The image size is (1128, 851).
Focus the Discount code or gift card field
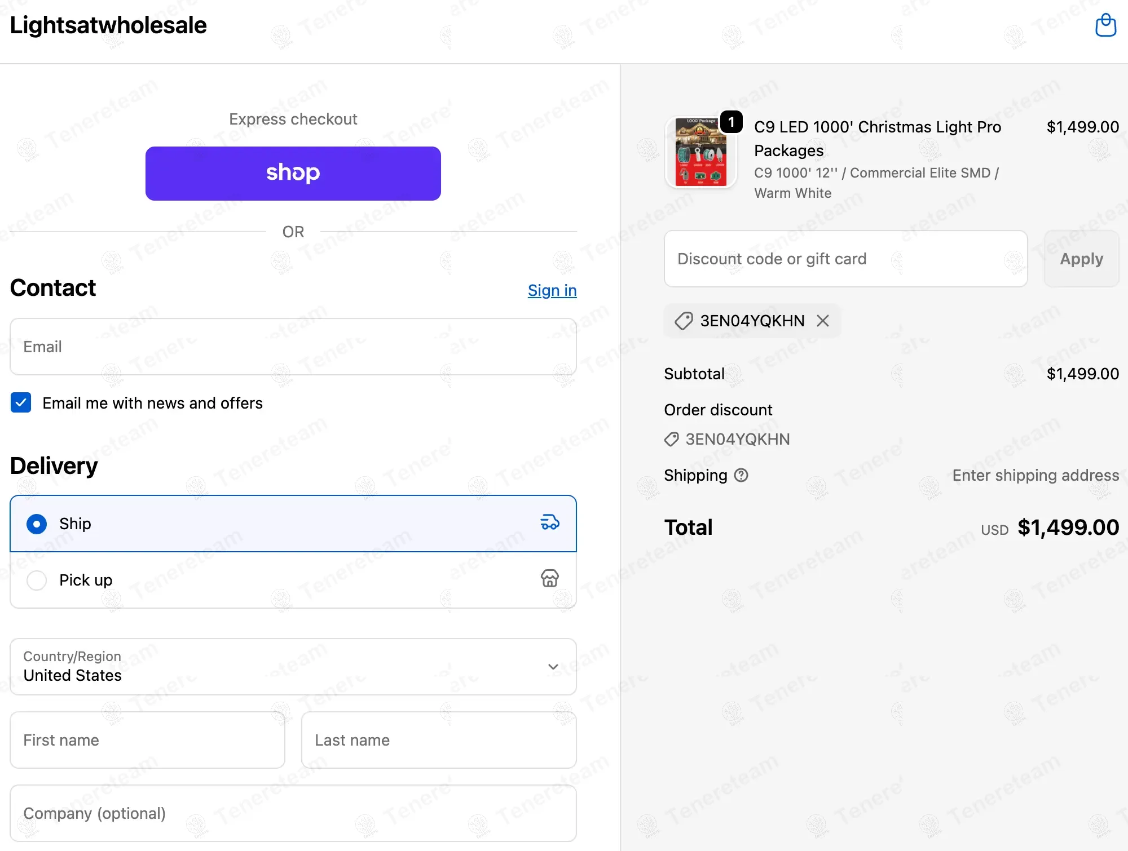tap(845, 259)
